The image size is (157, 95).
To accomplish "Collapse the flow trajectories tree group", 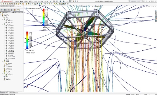I will (x=3, y=62).
